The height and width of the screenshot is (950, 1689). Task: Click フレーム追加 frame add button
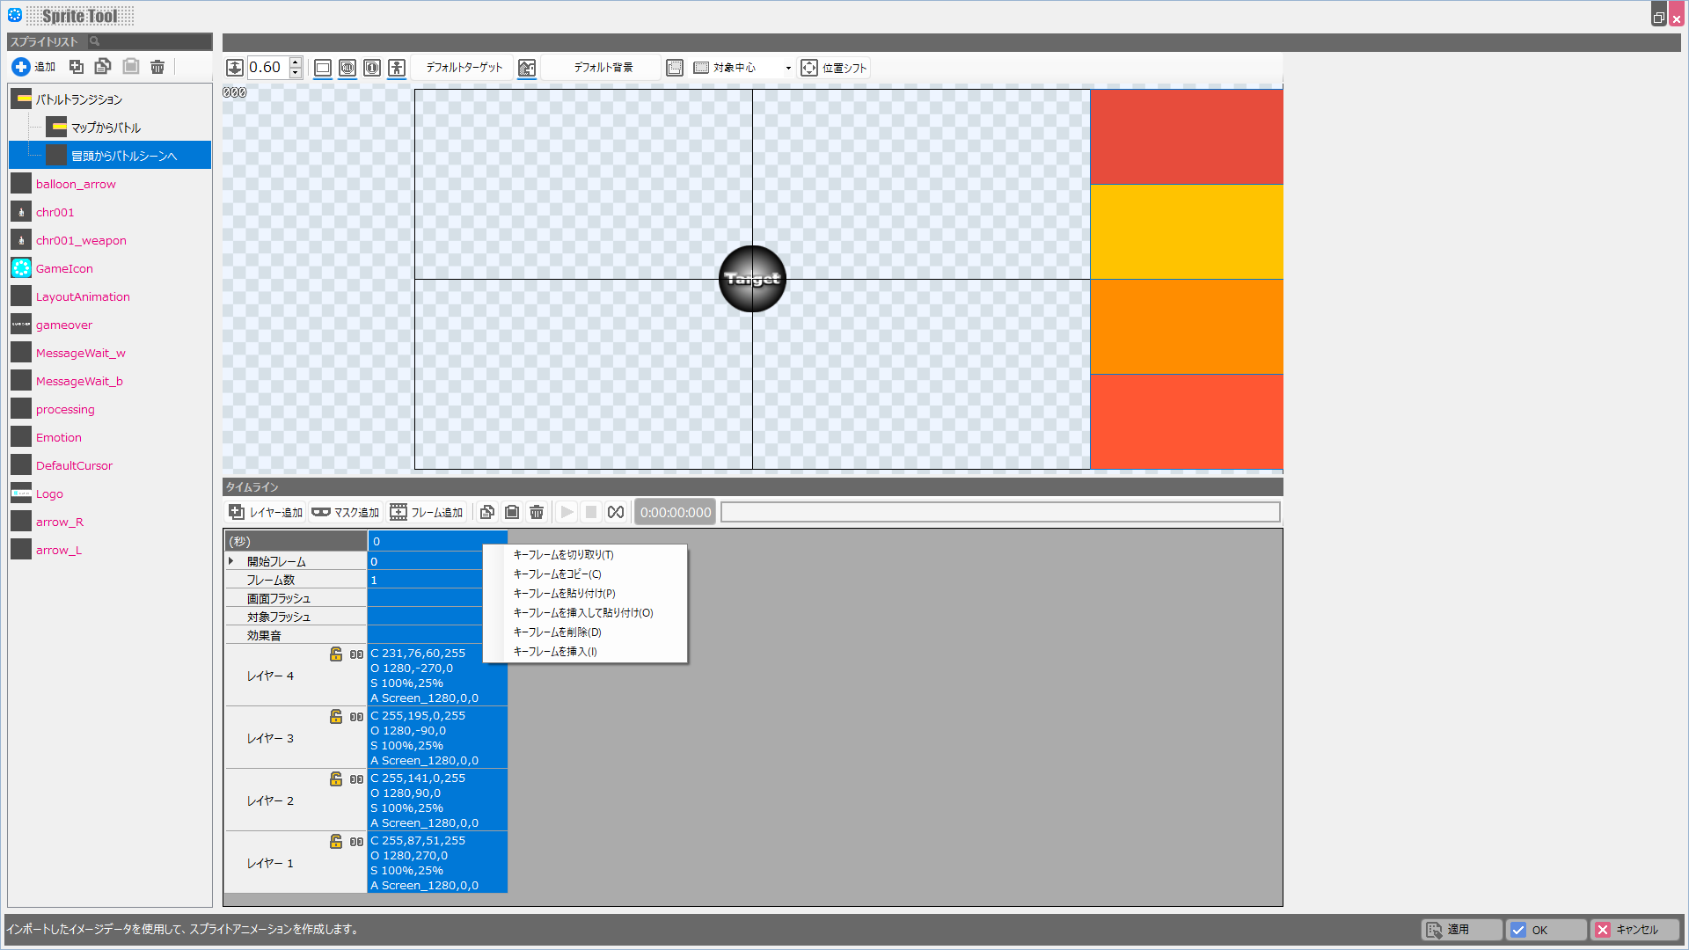[427, 512]
